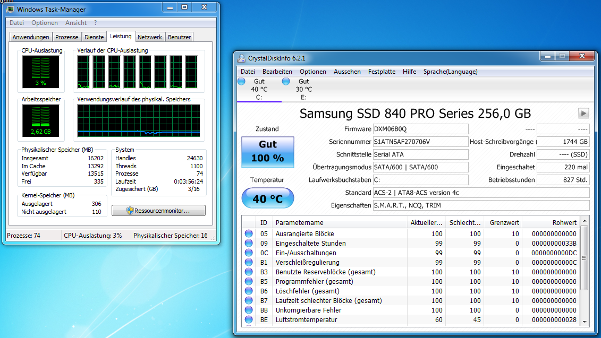Viewport: 601px width, 338px height.
Task: Open the Sprache(Language) menu
Action: point(451,72)
